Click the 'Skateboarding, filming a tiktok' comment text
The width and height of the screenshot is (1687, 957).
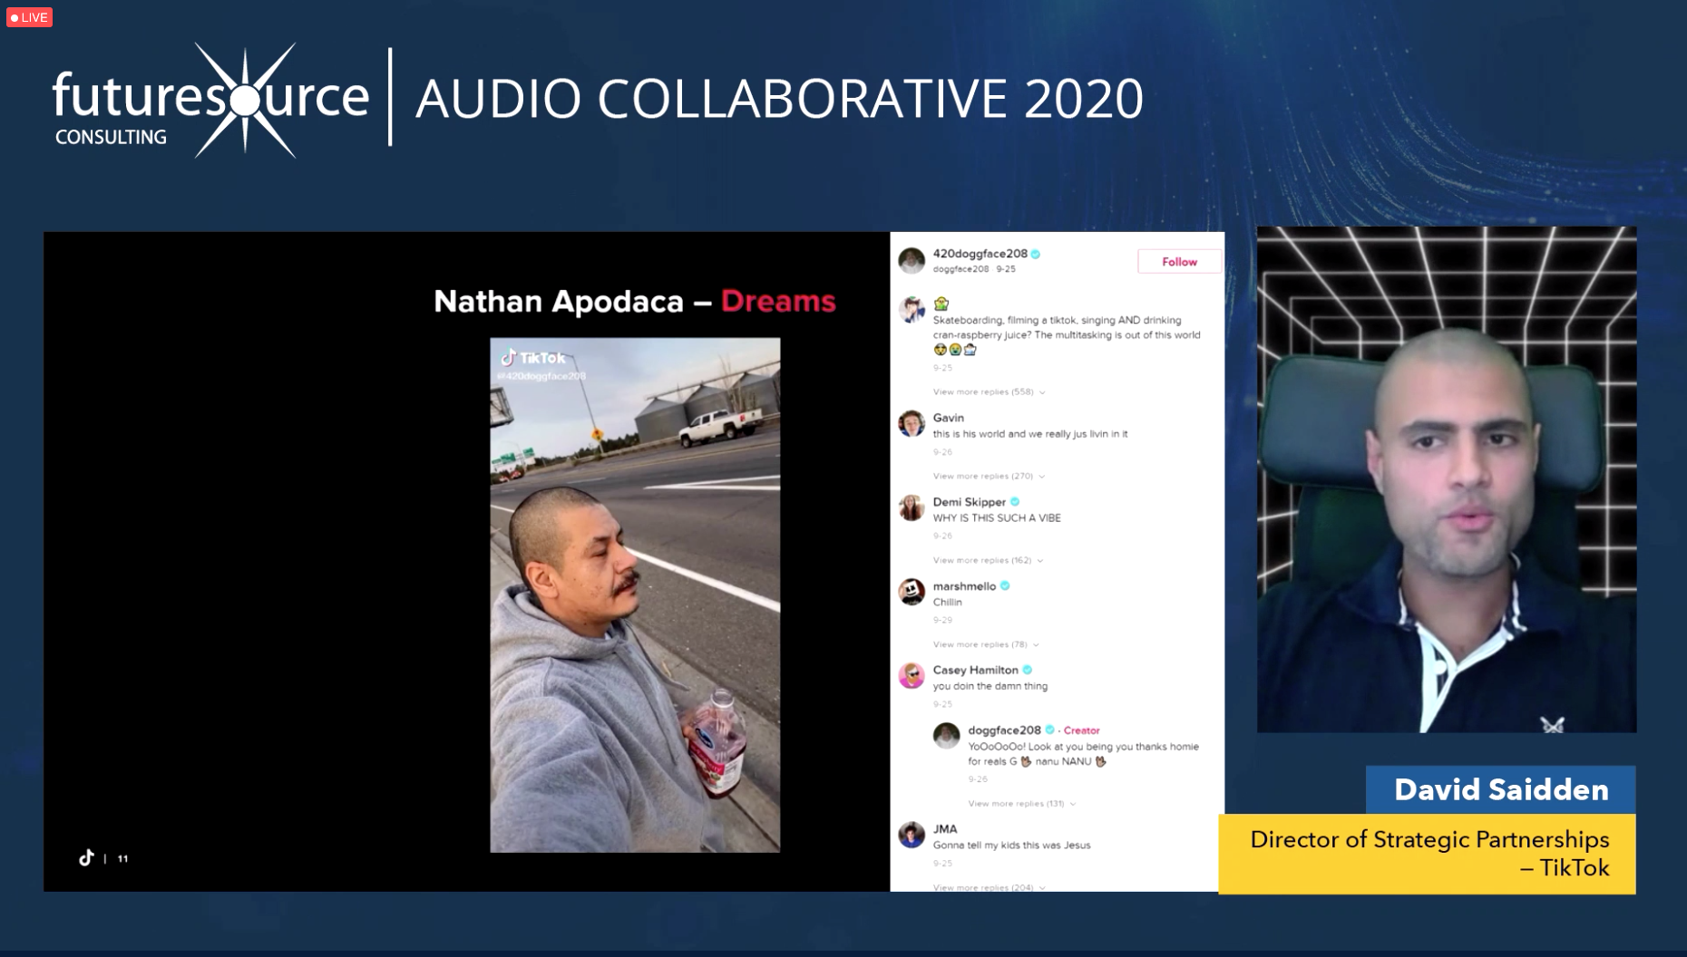point(1067,327)
